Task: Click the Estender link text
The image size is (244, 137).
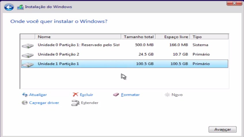Action: click(x=90, y=103)
